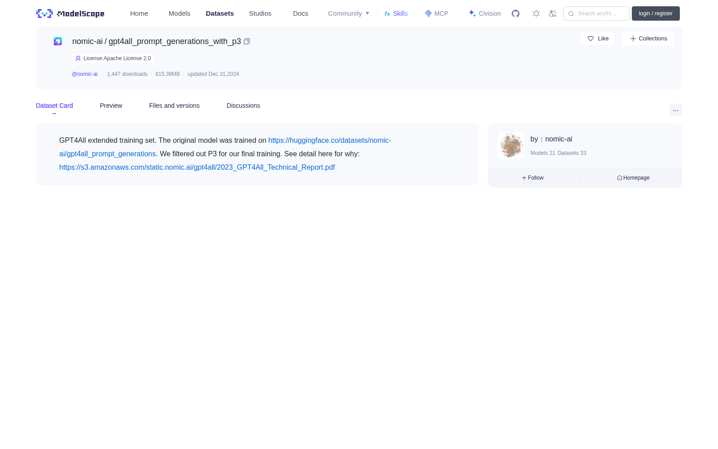
Task: Click the Apache License badge icon
Action: coord(78,58)
